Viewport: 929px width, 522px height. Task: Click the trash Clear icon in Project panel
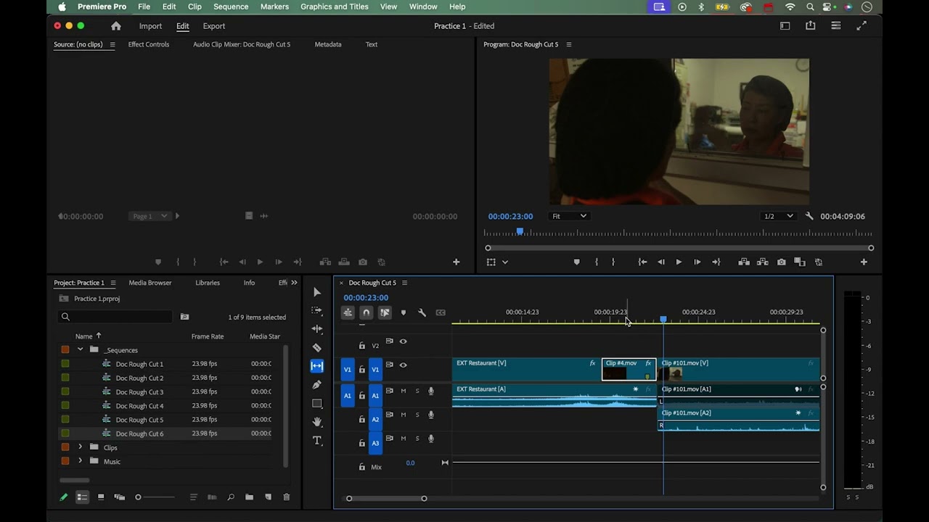[286, 497]
